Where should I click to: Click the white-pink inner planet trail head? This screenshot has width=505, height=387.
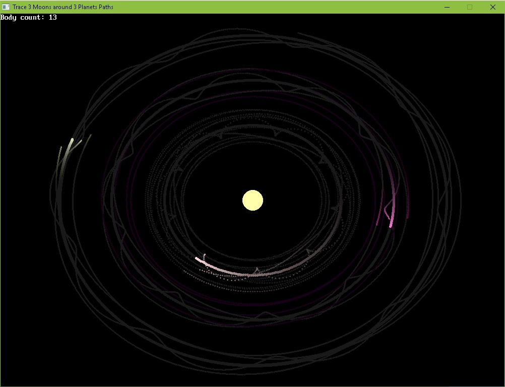[197, 258]
